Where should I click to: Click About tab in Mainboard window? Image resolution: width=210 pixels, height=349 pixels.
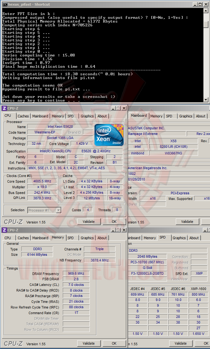[201, 116]
